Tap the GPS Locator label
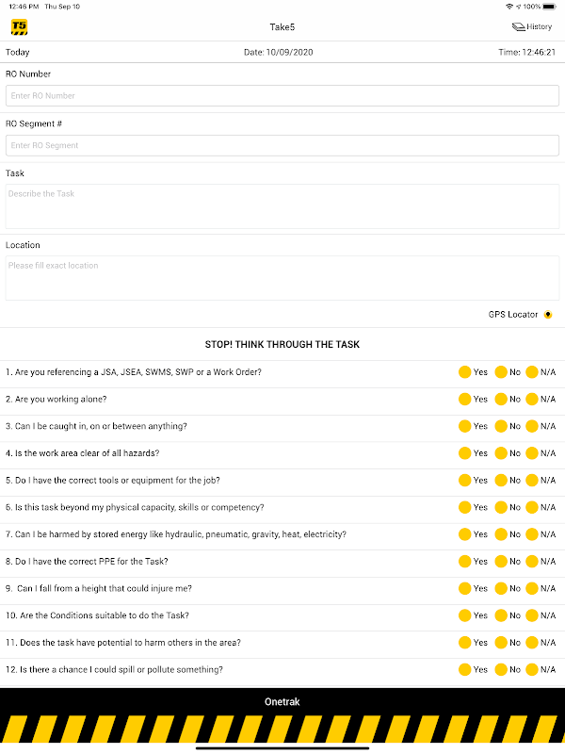The width and height of the screenshot is (565, 754). coord(513,315)
